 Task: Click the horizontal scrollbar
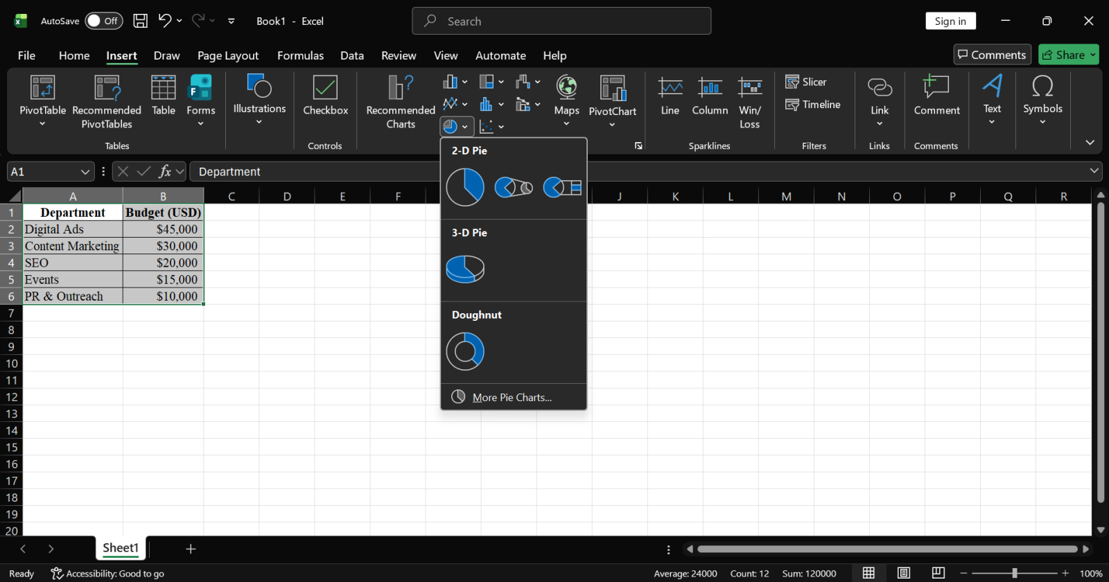[x=887, y=549]
